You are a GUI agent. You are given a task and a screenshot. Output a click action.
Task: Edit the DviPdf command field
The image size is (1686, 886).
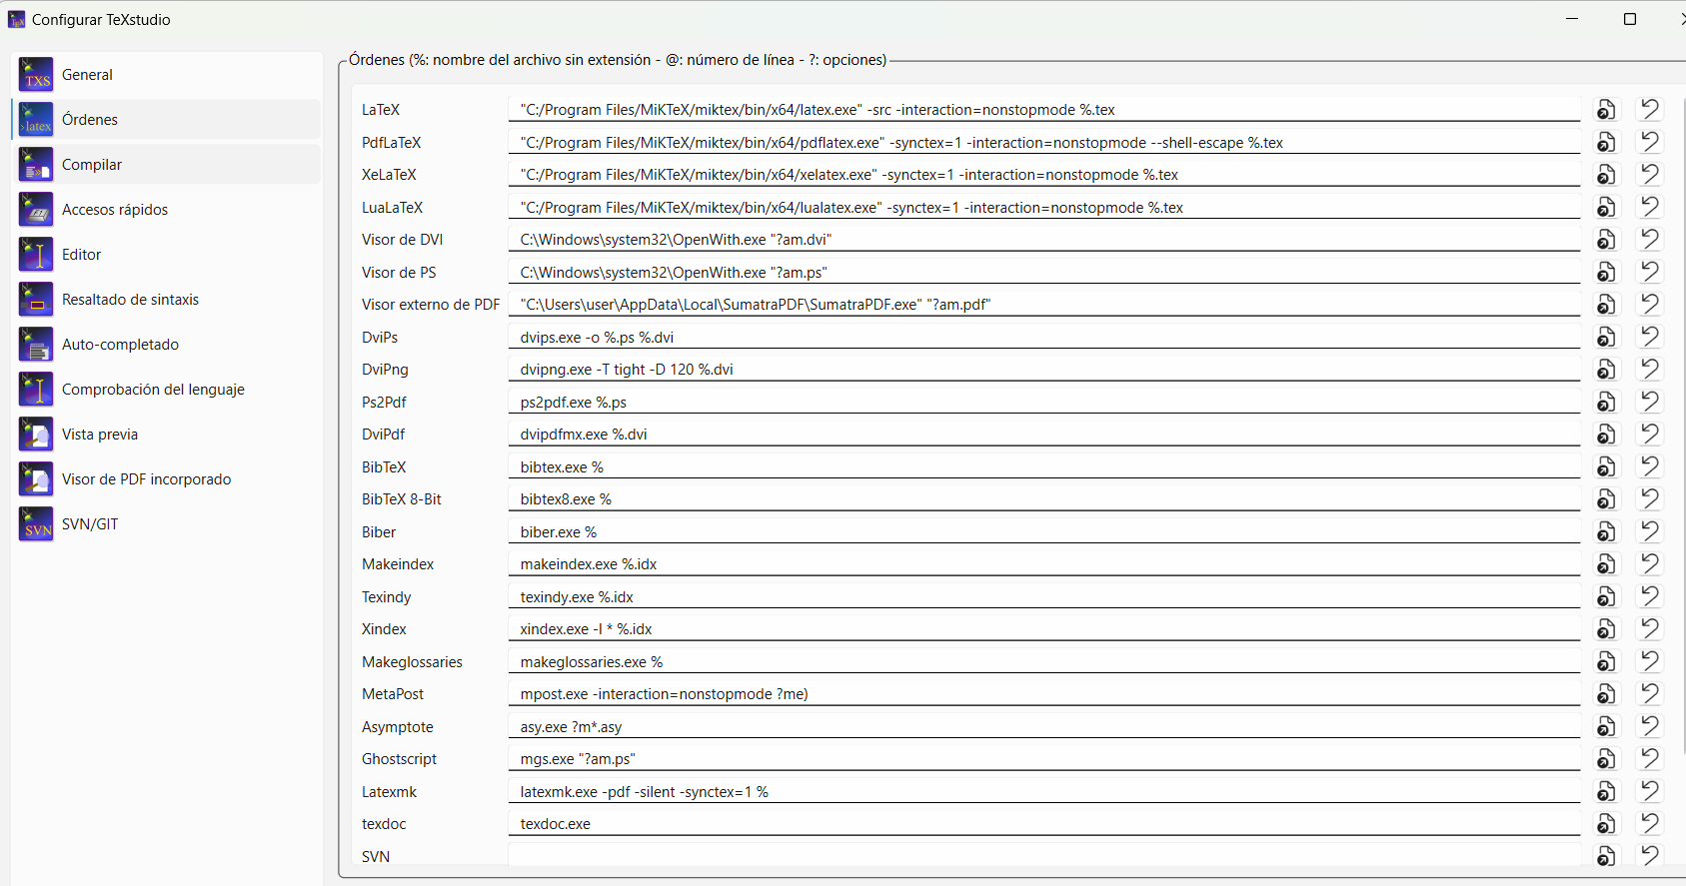pos(1044,435)
